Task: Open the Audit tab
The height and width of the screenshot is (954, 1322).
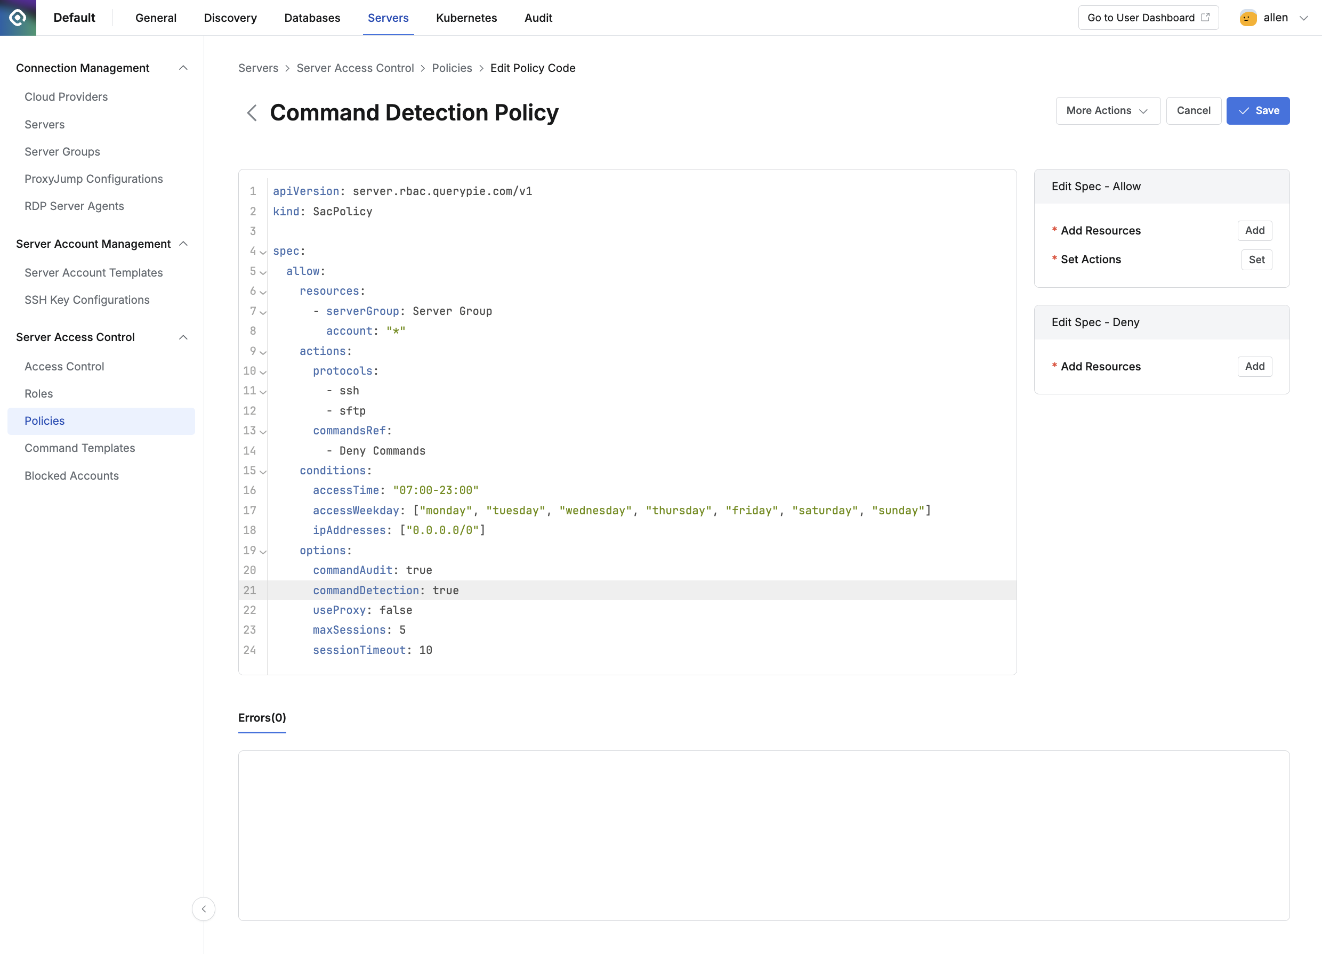Action: [537, 18]
